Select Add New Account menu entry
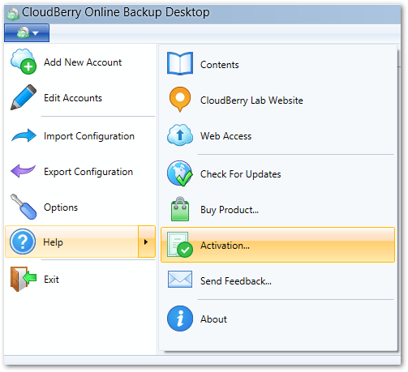 coord(80,62)
